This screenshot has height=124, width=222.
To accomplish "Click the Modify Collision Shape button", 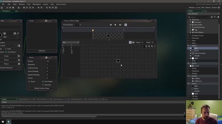I will point(42,88).
